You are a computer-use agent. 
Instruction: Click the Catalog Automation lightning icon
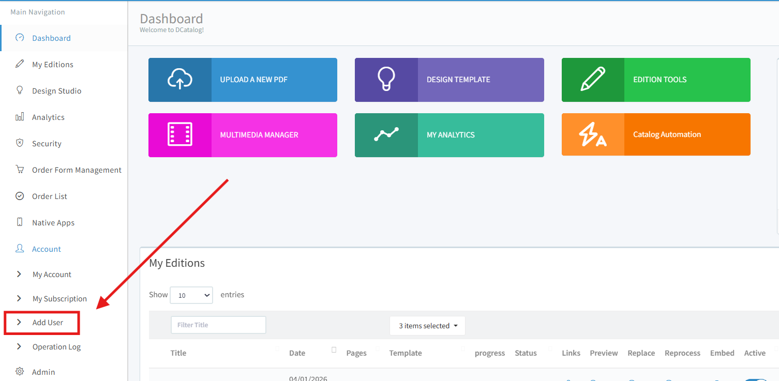pyautogui.click(x=593, y=134)
